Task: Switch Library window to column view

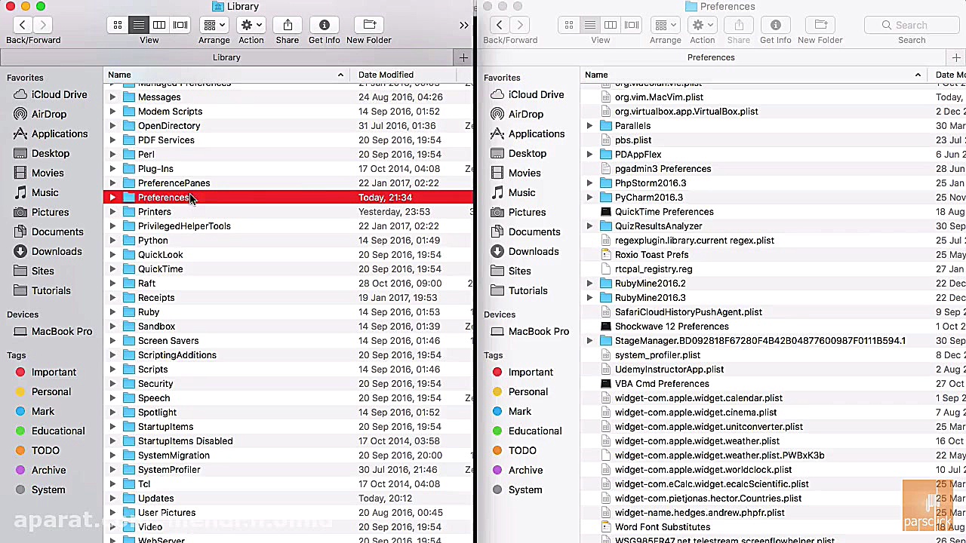Action: point(159,25)
